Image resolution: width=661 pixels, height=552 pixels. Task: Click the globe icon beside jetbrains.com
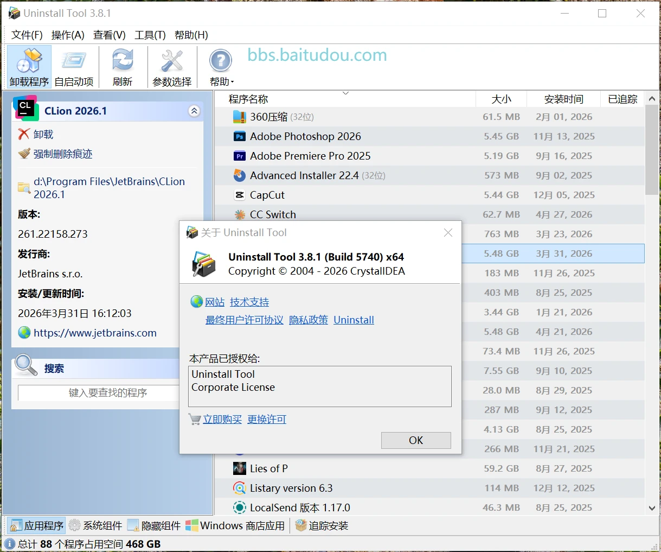click(x=24, y=333)
